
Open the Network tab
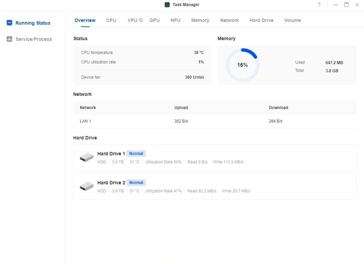[230, 20]
